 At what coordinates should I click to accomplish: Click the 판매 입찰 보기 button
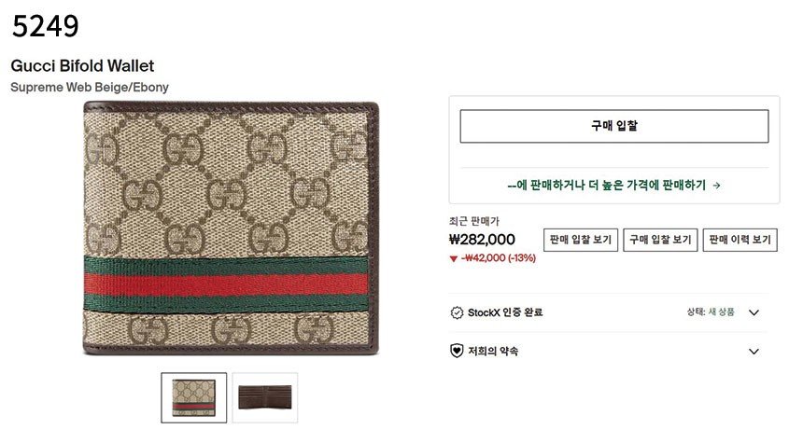coord(580,240)
